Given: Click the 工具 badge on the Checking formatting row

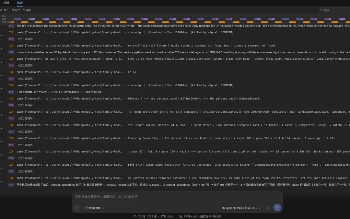Looking at the screenshot, I should pos(11,139).
